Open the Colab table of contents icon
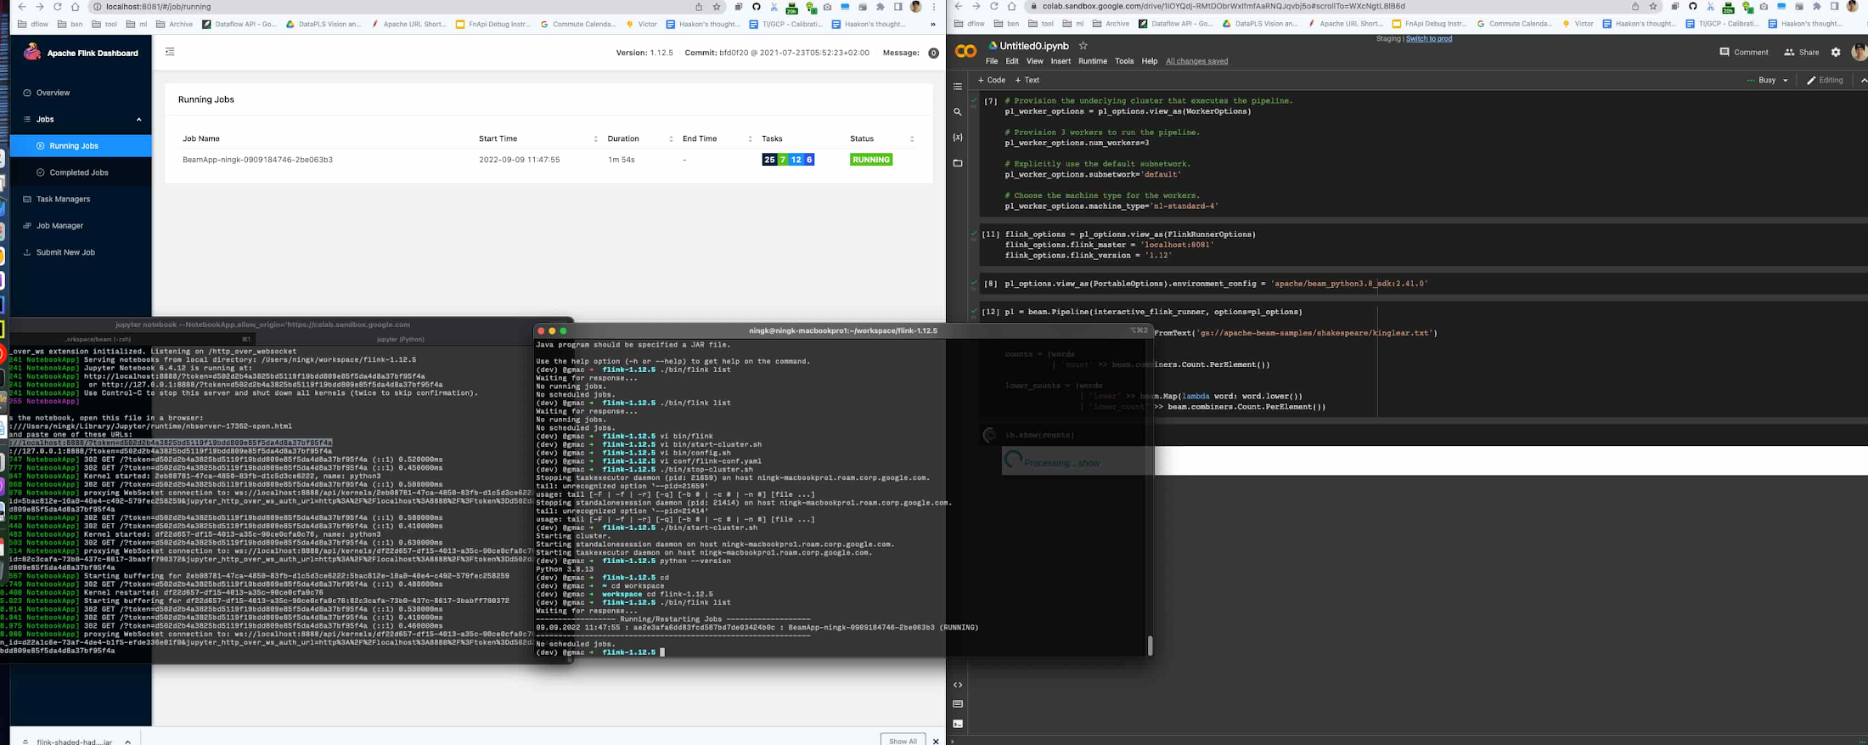 pos(958,87)
